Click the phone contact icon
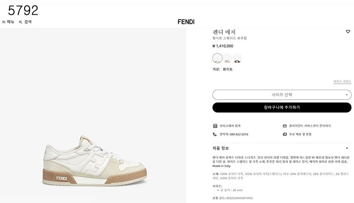This screenshot has width=354, height=203. coord(215,134)
